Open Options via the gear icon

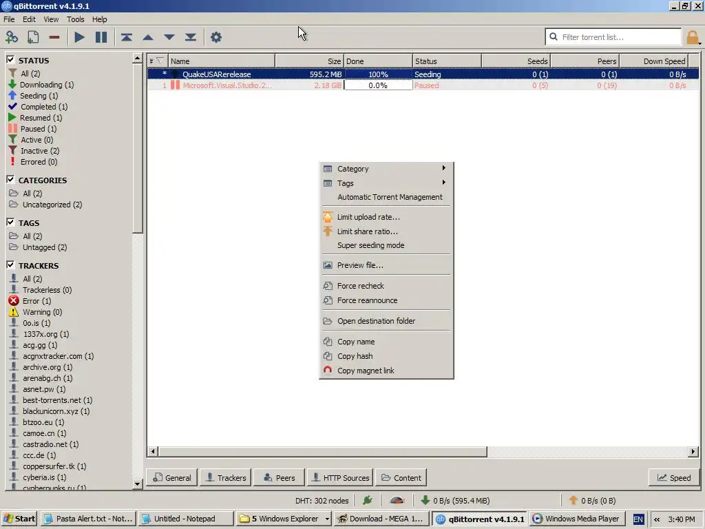click(216, 37)
